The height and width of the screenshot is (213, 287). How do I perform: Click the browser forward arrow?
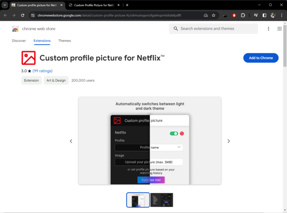point(14,16)
